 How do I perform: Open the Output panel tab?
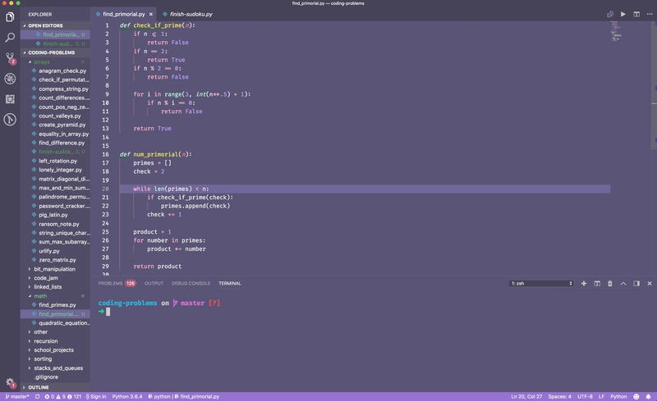(x=154, y=284)
